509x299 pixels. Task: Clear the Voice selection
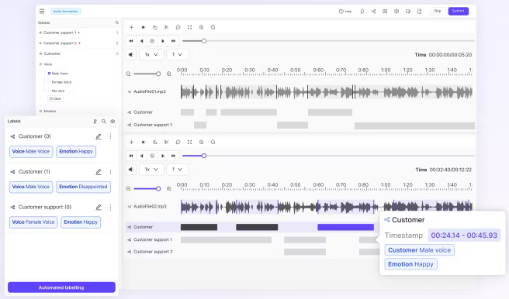[x=56, y=99]
